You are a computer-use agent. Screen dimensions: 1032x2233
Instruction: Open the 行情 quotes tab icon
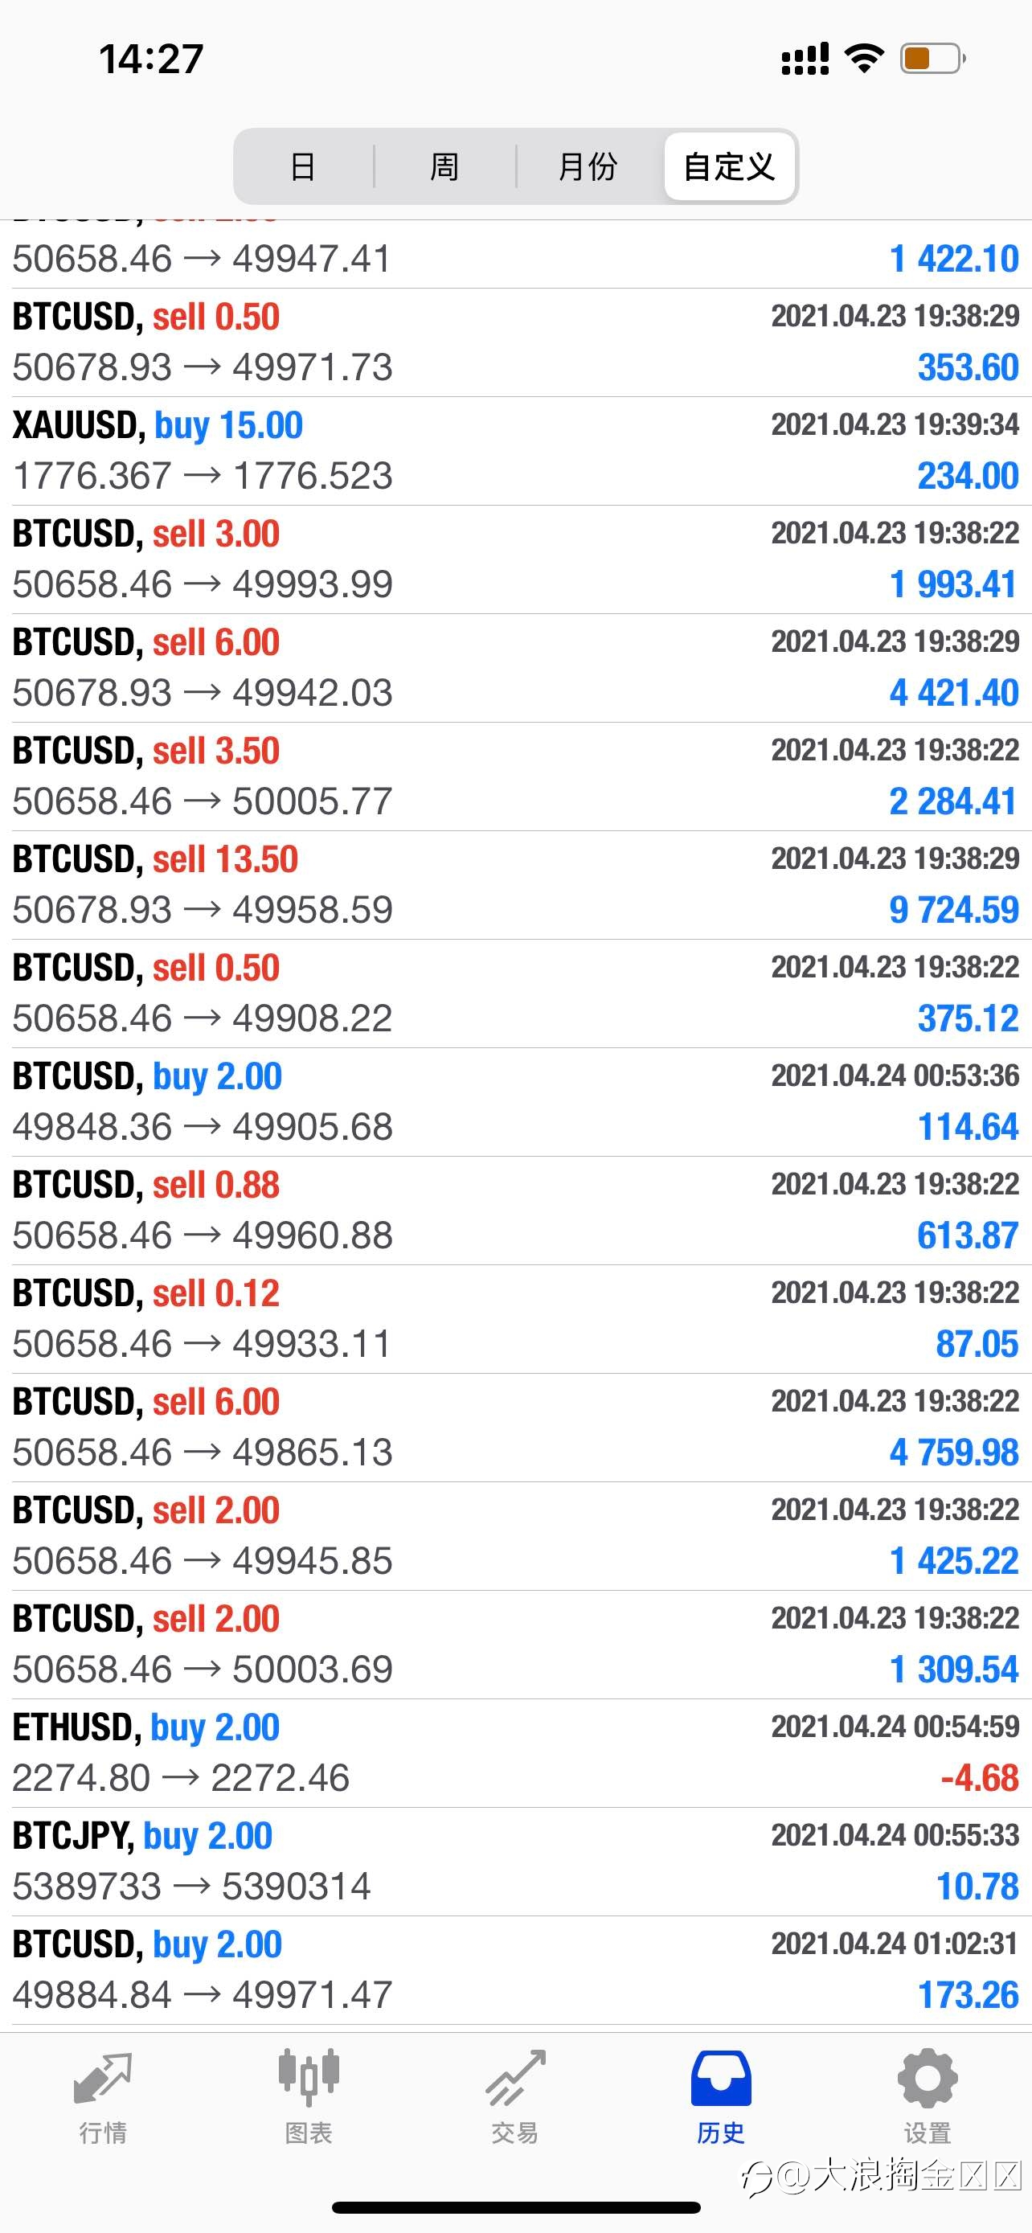tap(103, 2079)
